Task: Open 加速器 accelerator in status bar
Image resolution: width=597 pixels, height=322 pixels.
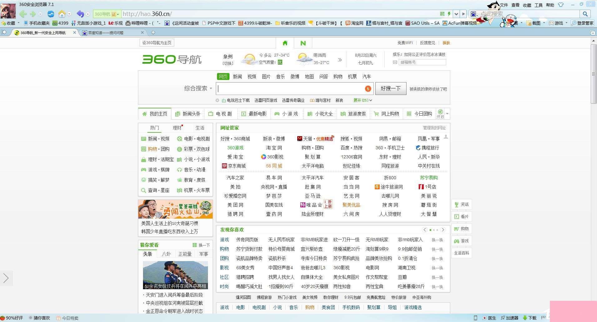Action: 510,318
